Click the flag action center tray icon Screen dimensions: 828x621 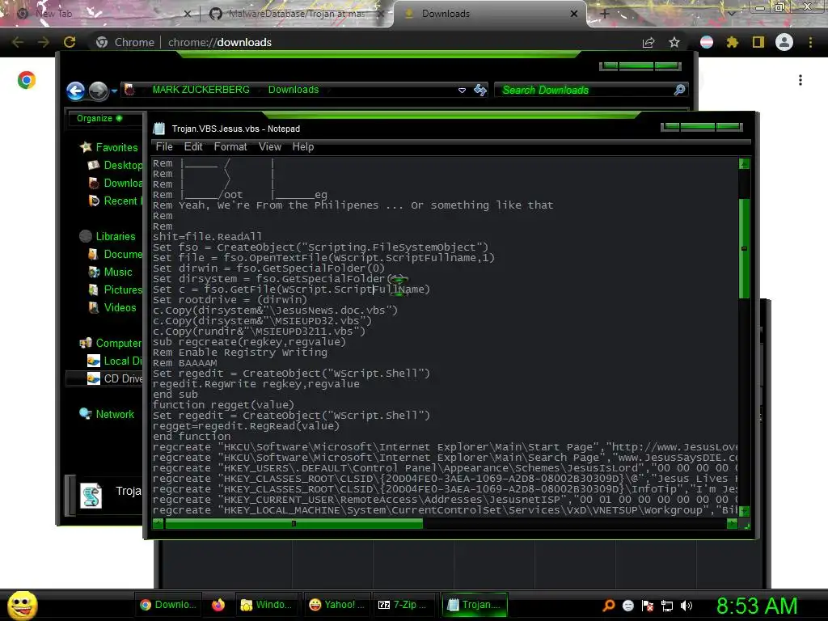point(648,606)
